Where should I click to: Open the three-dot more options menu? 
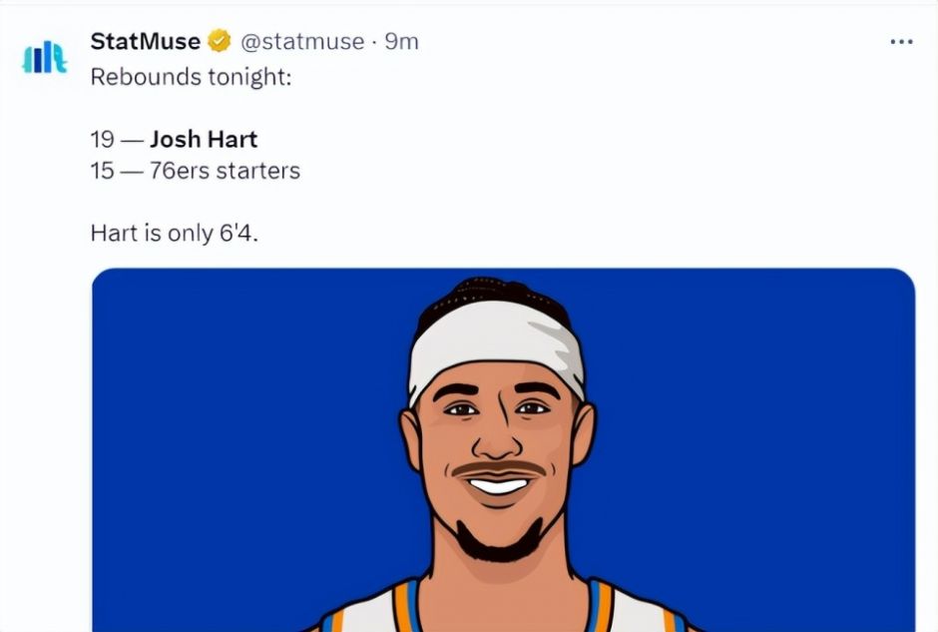(901, 42)
